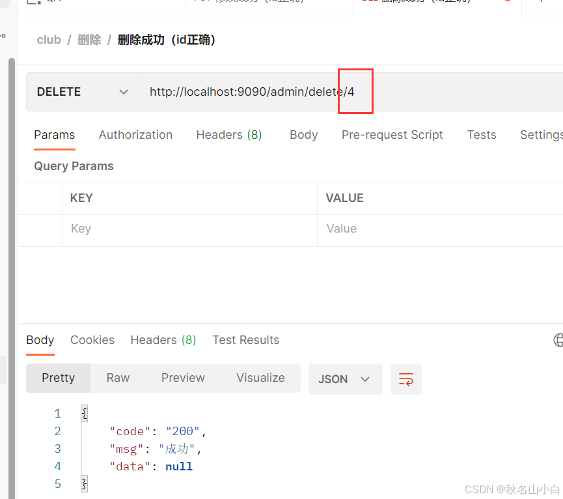The height and width of the screenshot is (499, 563).
Task: Select the Preview view button
Action: [x=183, y=378]
